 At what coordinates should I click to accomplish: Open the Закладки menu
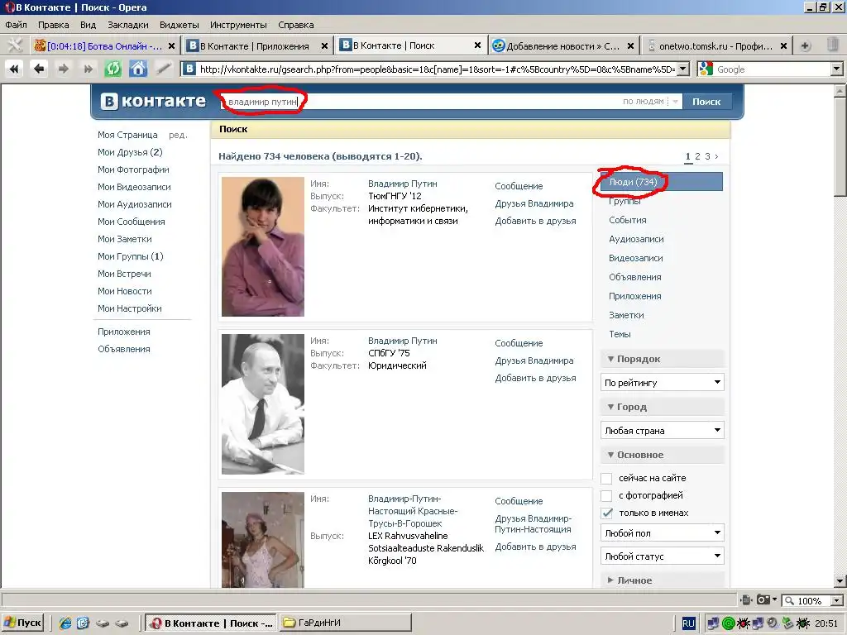pyautogui.click(x=127, y=25)
